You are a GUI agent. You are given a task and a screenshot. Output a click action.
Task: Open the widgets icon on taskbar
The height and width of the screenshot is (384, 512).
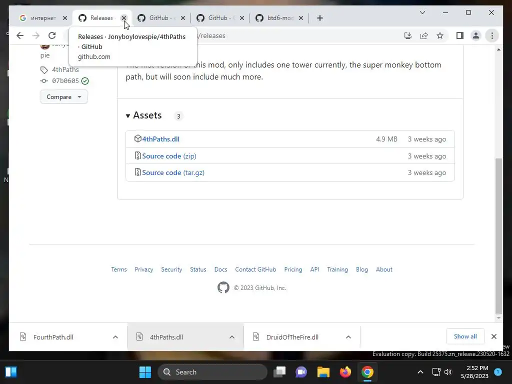[11, 372]
